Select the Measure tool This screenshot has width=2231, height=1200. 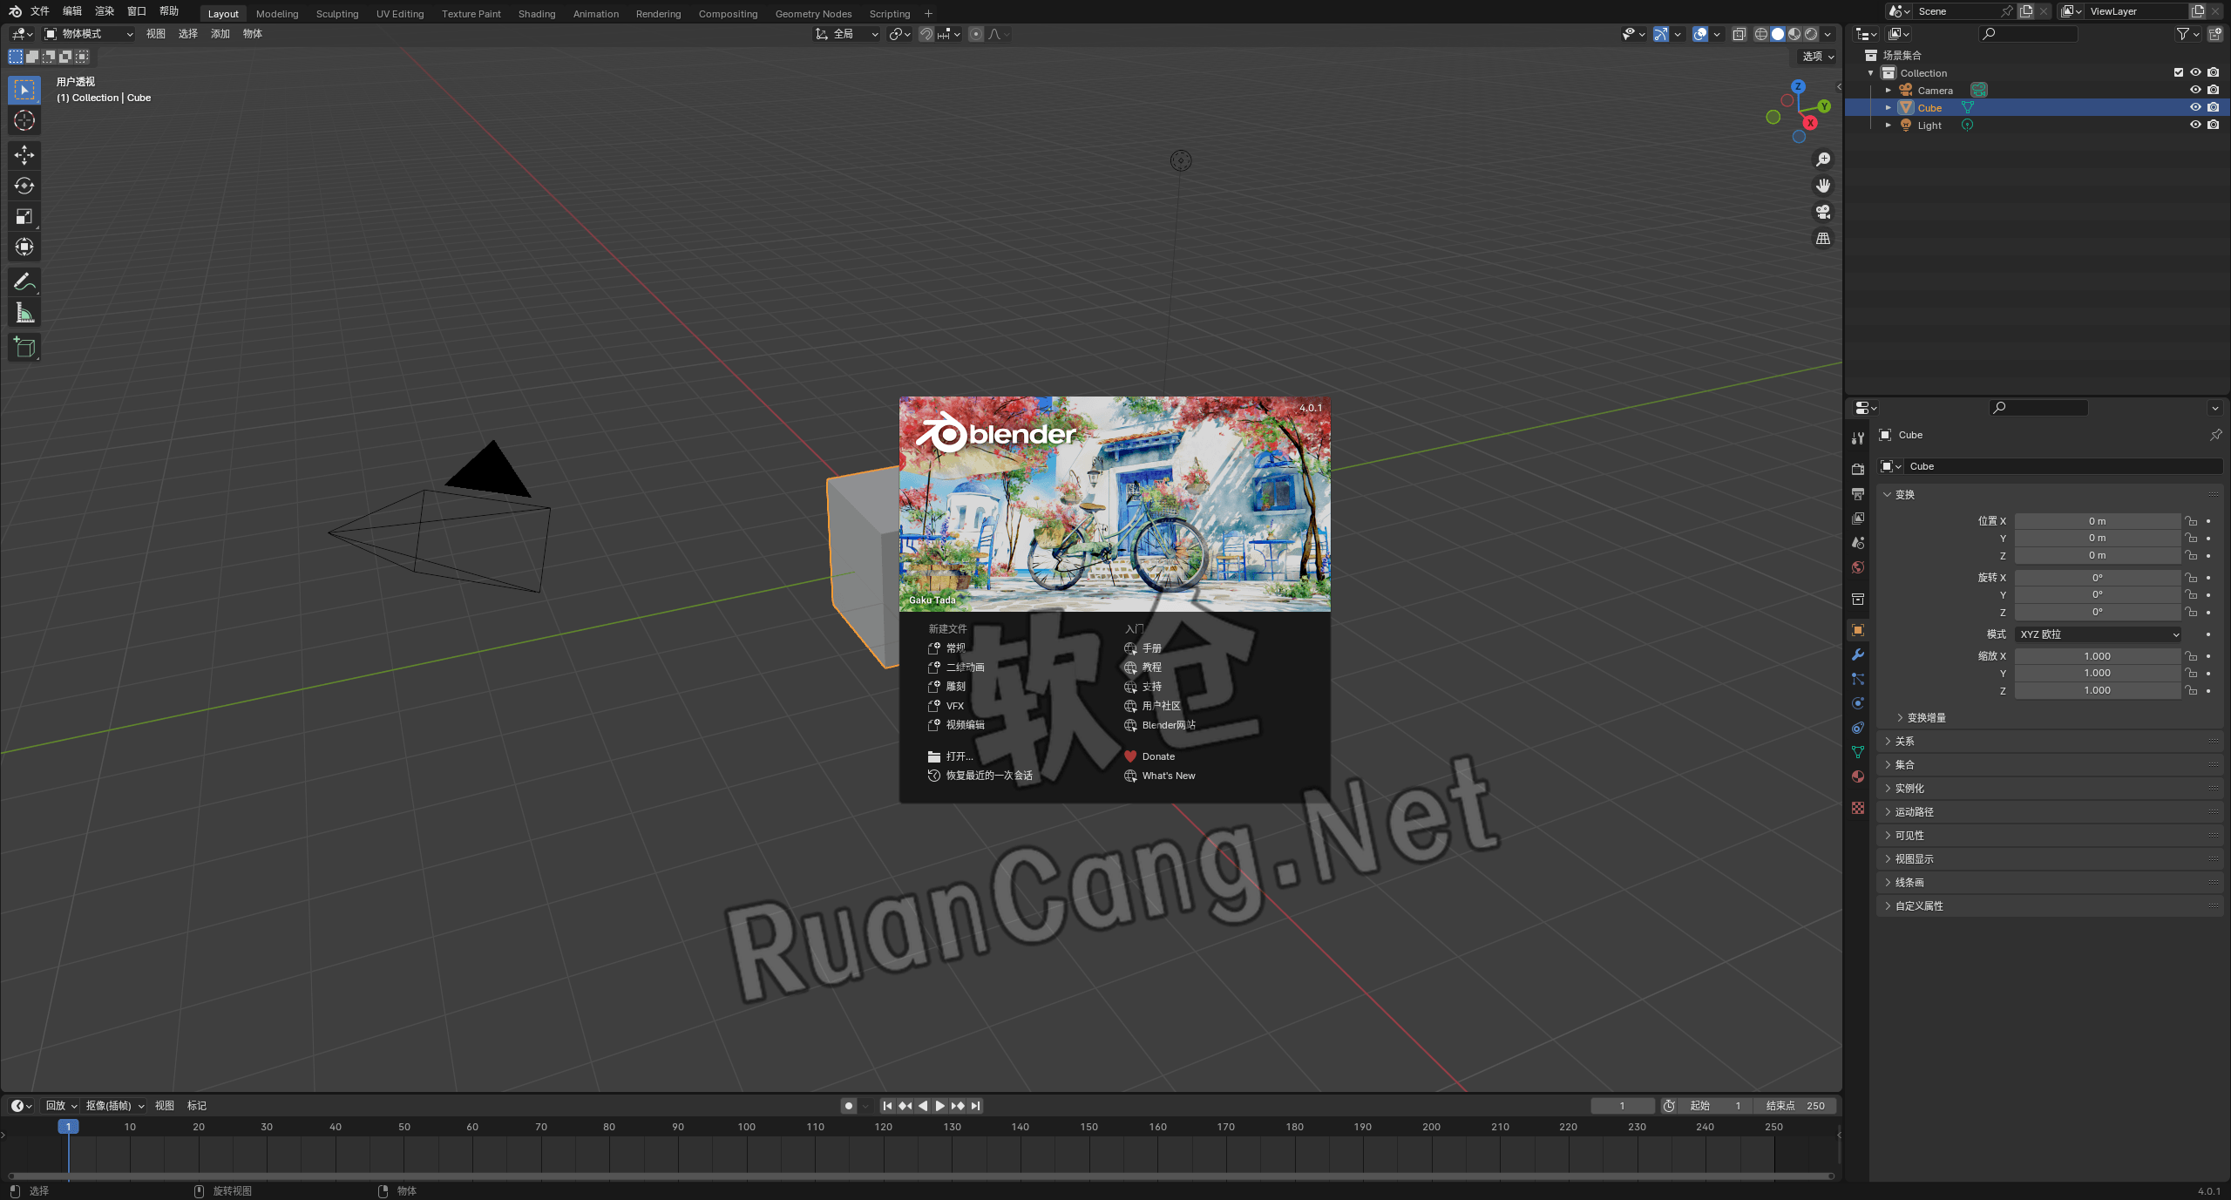coord(24,313)
